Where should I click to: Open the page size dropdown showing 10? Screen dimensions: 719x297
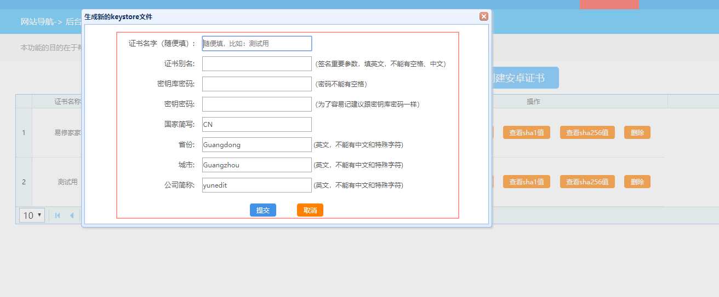(x=32, y=216)
